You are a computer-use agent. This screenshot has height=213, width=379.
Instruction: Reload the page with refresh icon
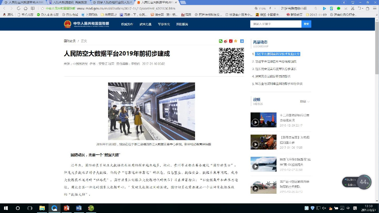coord(19,8)
